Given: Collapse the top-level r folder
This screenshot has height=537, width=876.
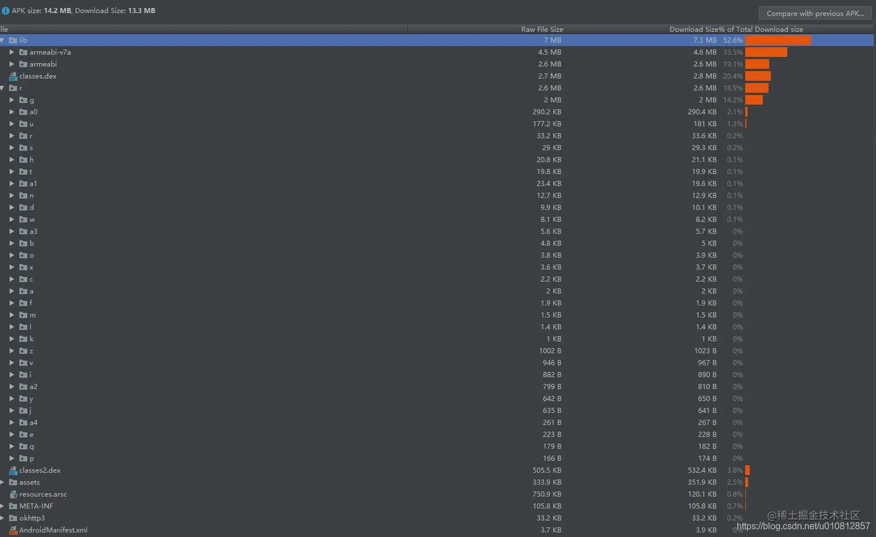Looking at the screenshot, I should point(2,88).
